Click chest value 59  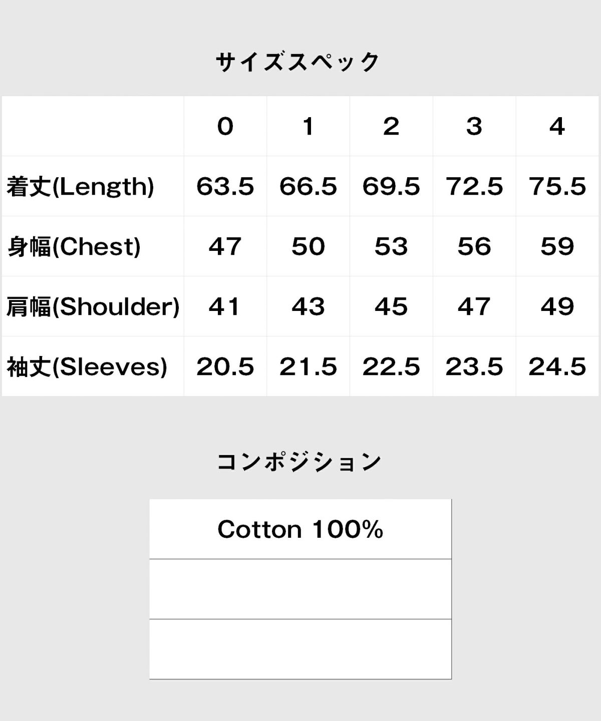557,246
